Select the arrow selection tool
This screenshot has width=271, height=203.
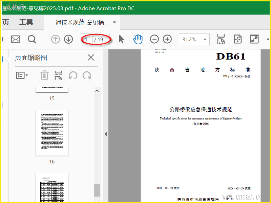point(122,39)
